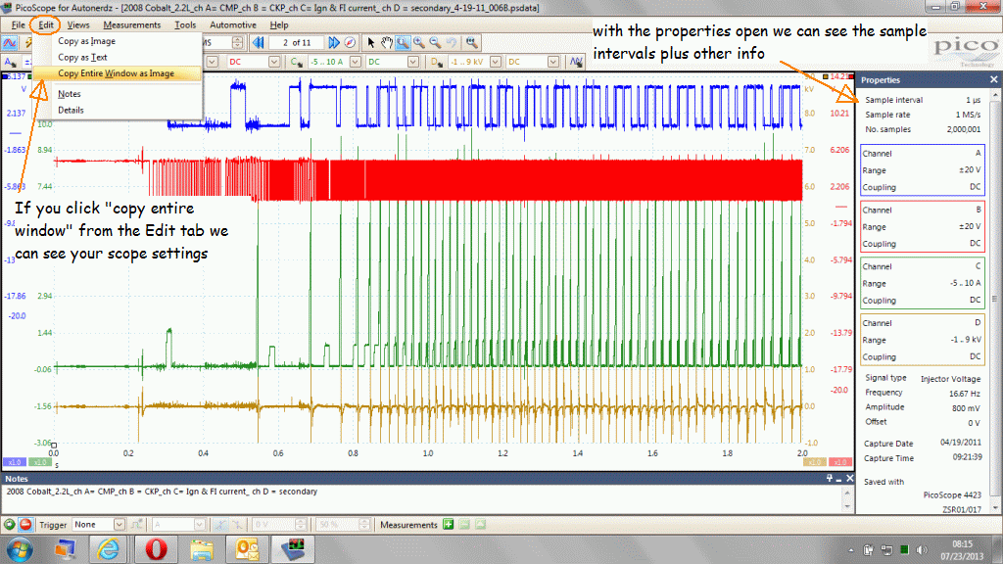This screenshot has width=1003, height=564.
Task: Activate the zoom window selection tool
Action: click(403, 43)
